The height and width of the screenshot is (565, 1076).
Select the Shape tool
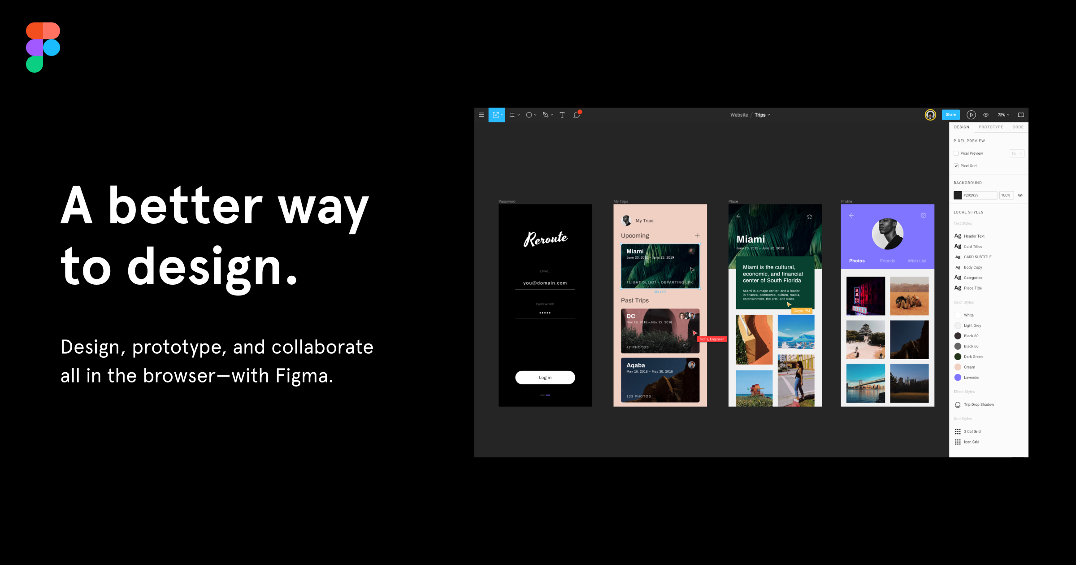(x=532, y=115)
